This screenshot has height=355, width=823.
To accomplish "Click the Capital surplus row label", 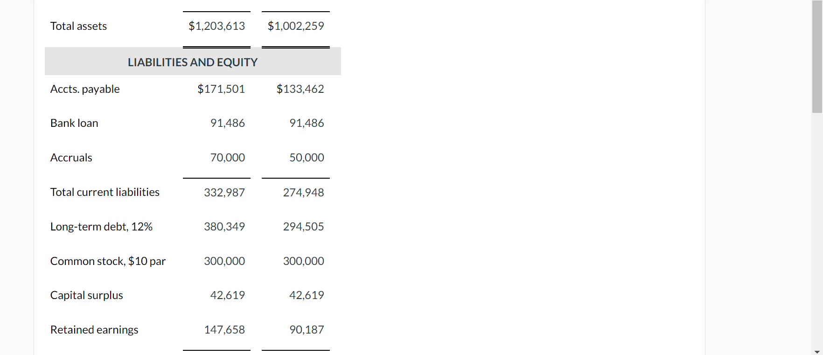I will 87,295.
